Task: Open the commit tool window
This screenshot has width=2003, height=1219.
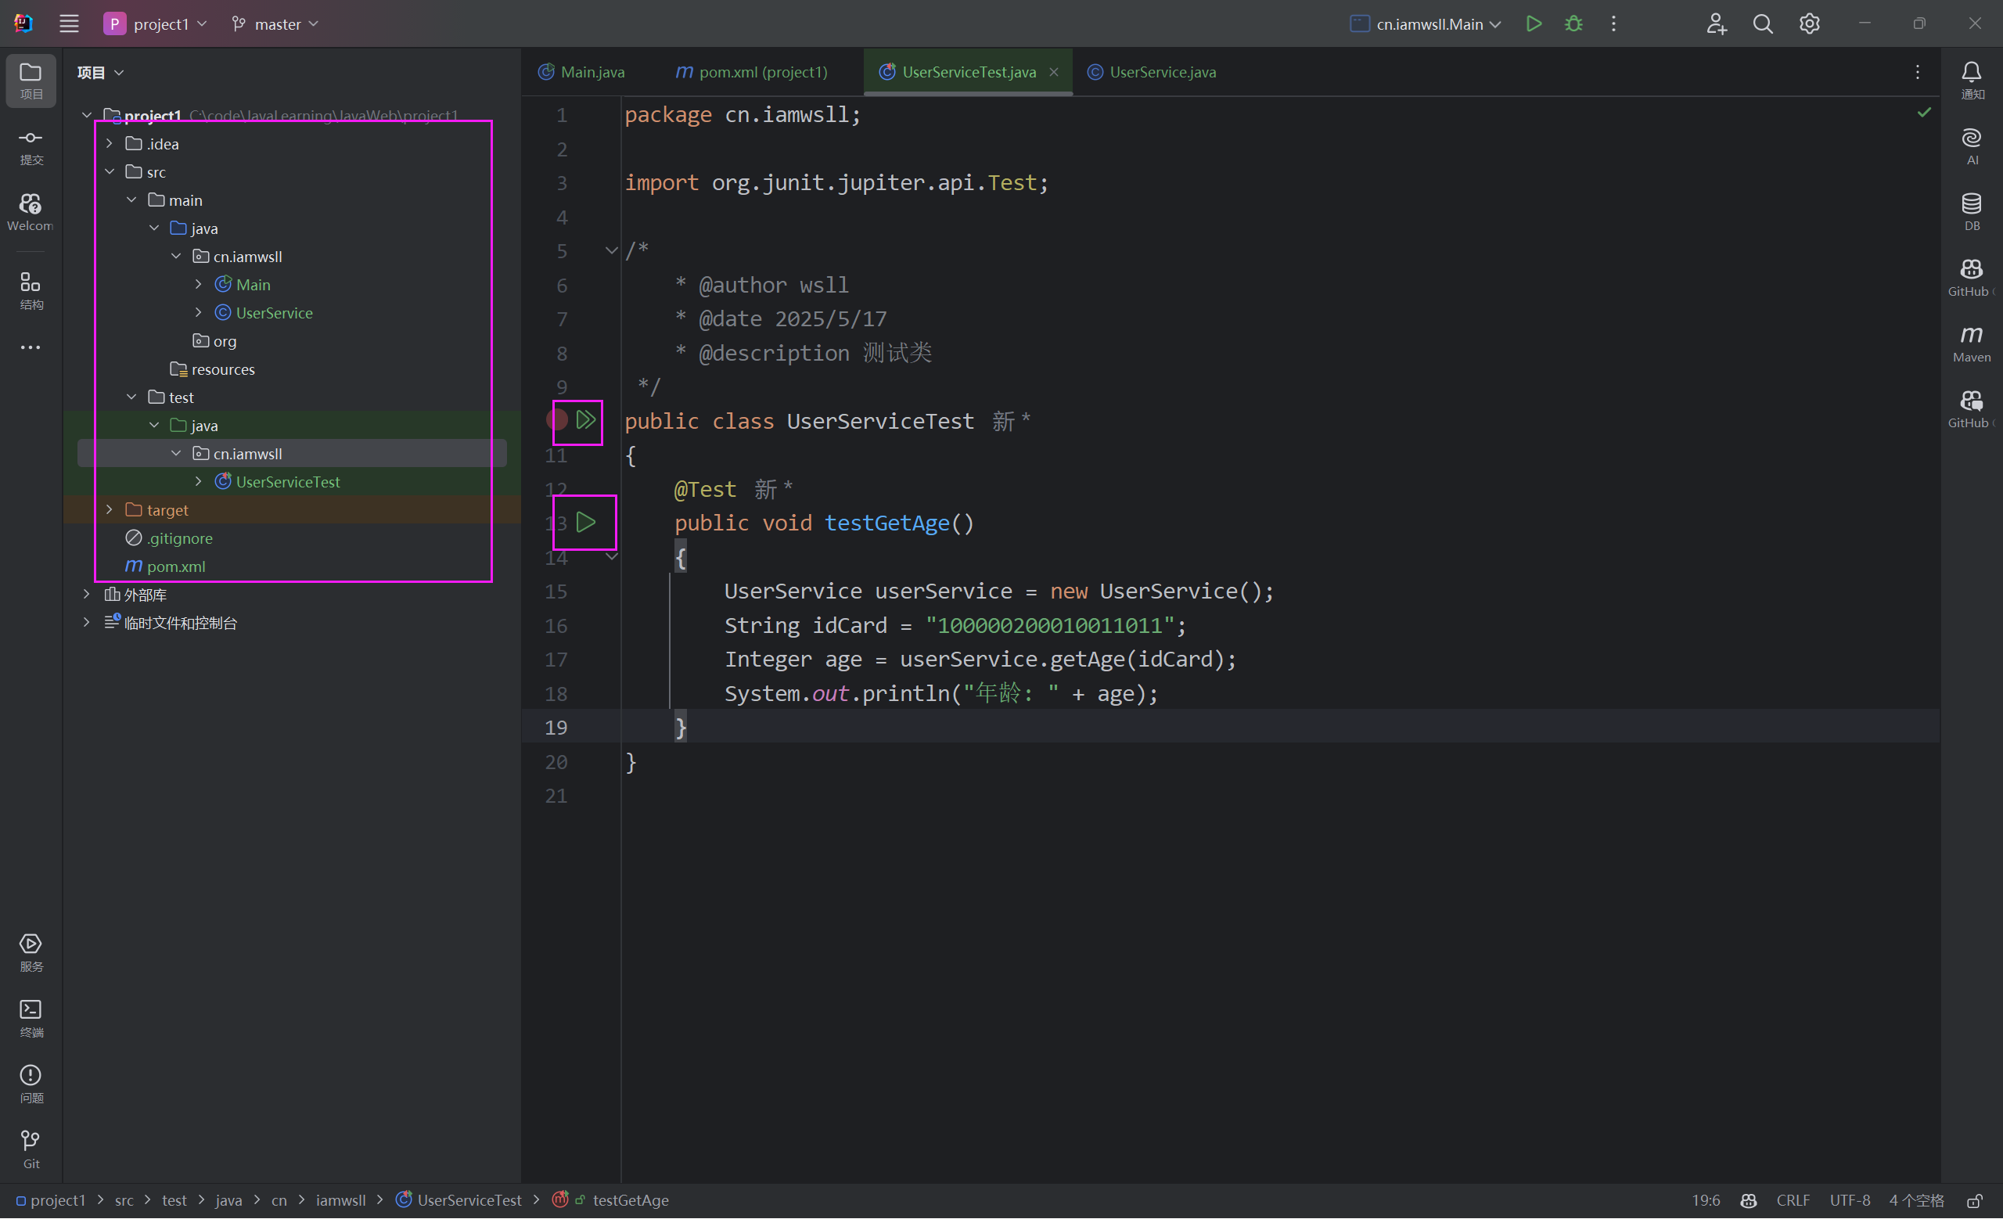Action: [x=31, y=146]
